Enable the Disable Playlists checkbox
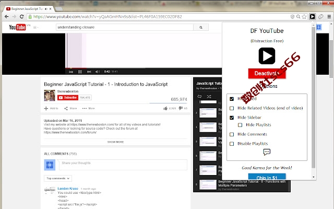The width and height of the screenshot is (334, 209). click(232, 144)
